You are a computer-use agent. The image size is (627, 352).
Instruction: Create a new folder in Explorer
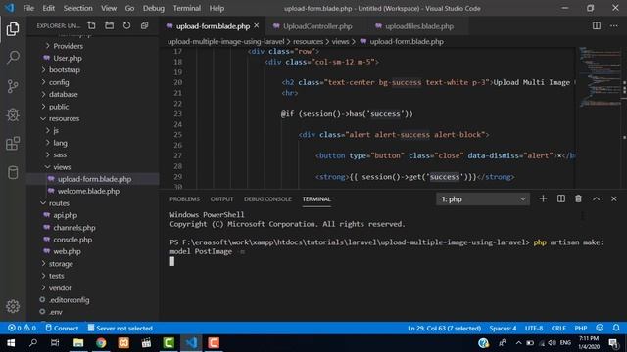click(109, 26)
